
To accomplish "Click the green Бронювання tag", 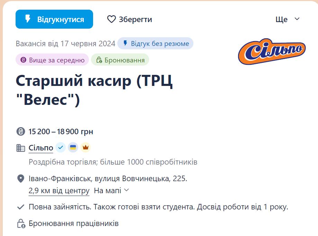I will [x=120, y=60].
